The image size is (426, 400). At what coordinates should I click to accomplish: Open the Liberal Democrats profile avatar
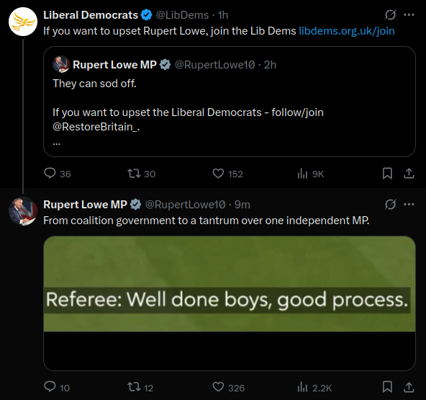[23, 22]
